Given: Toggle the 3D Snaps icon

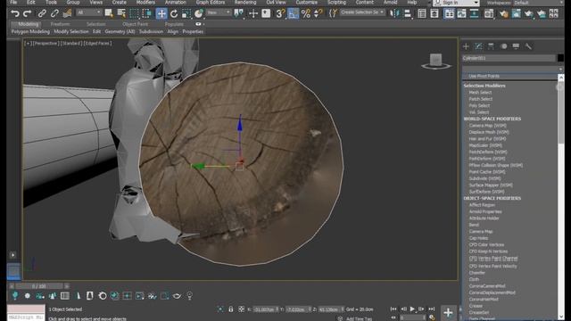Looking at the screenshot, I should 280,14.
